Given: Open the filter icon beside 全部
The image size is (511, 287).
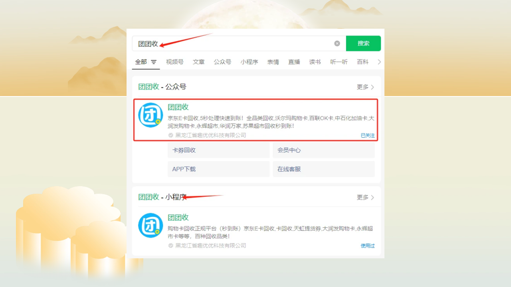Looking at the screenshot, I should [154, 62].
